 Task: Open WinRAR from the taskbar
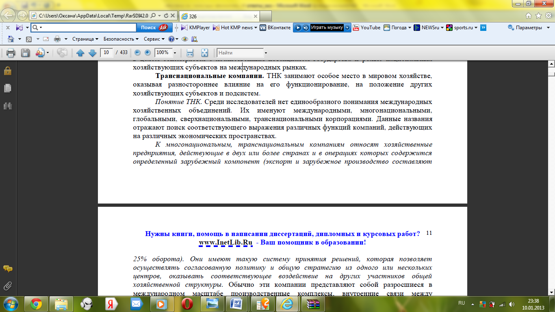pyautogui.click(x=313, y=303)
